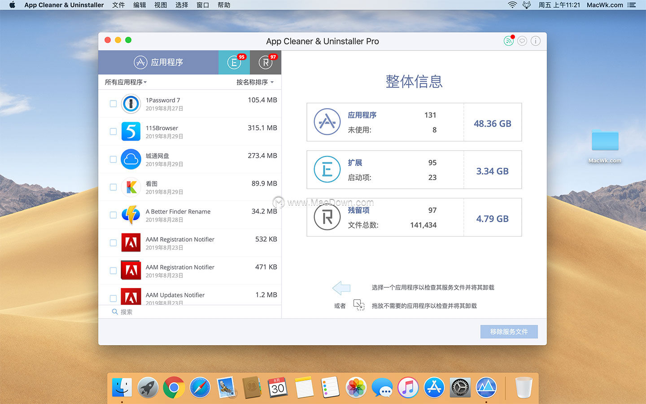The image size is (646, 404).
Task: Focus the 搜索 search field
Action: pos(190,312)
